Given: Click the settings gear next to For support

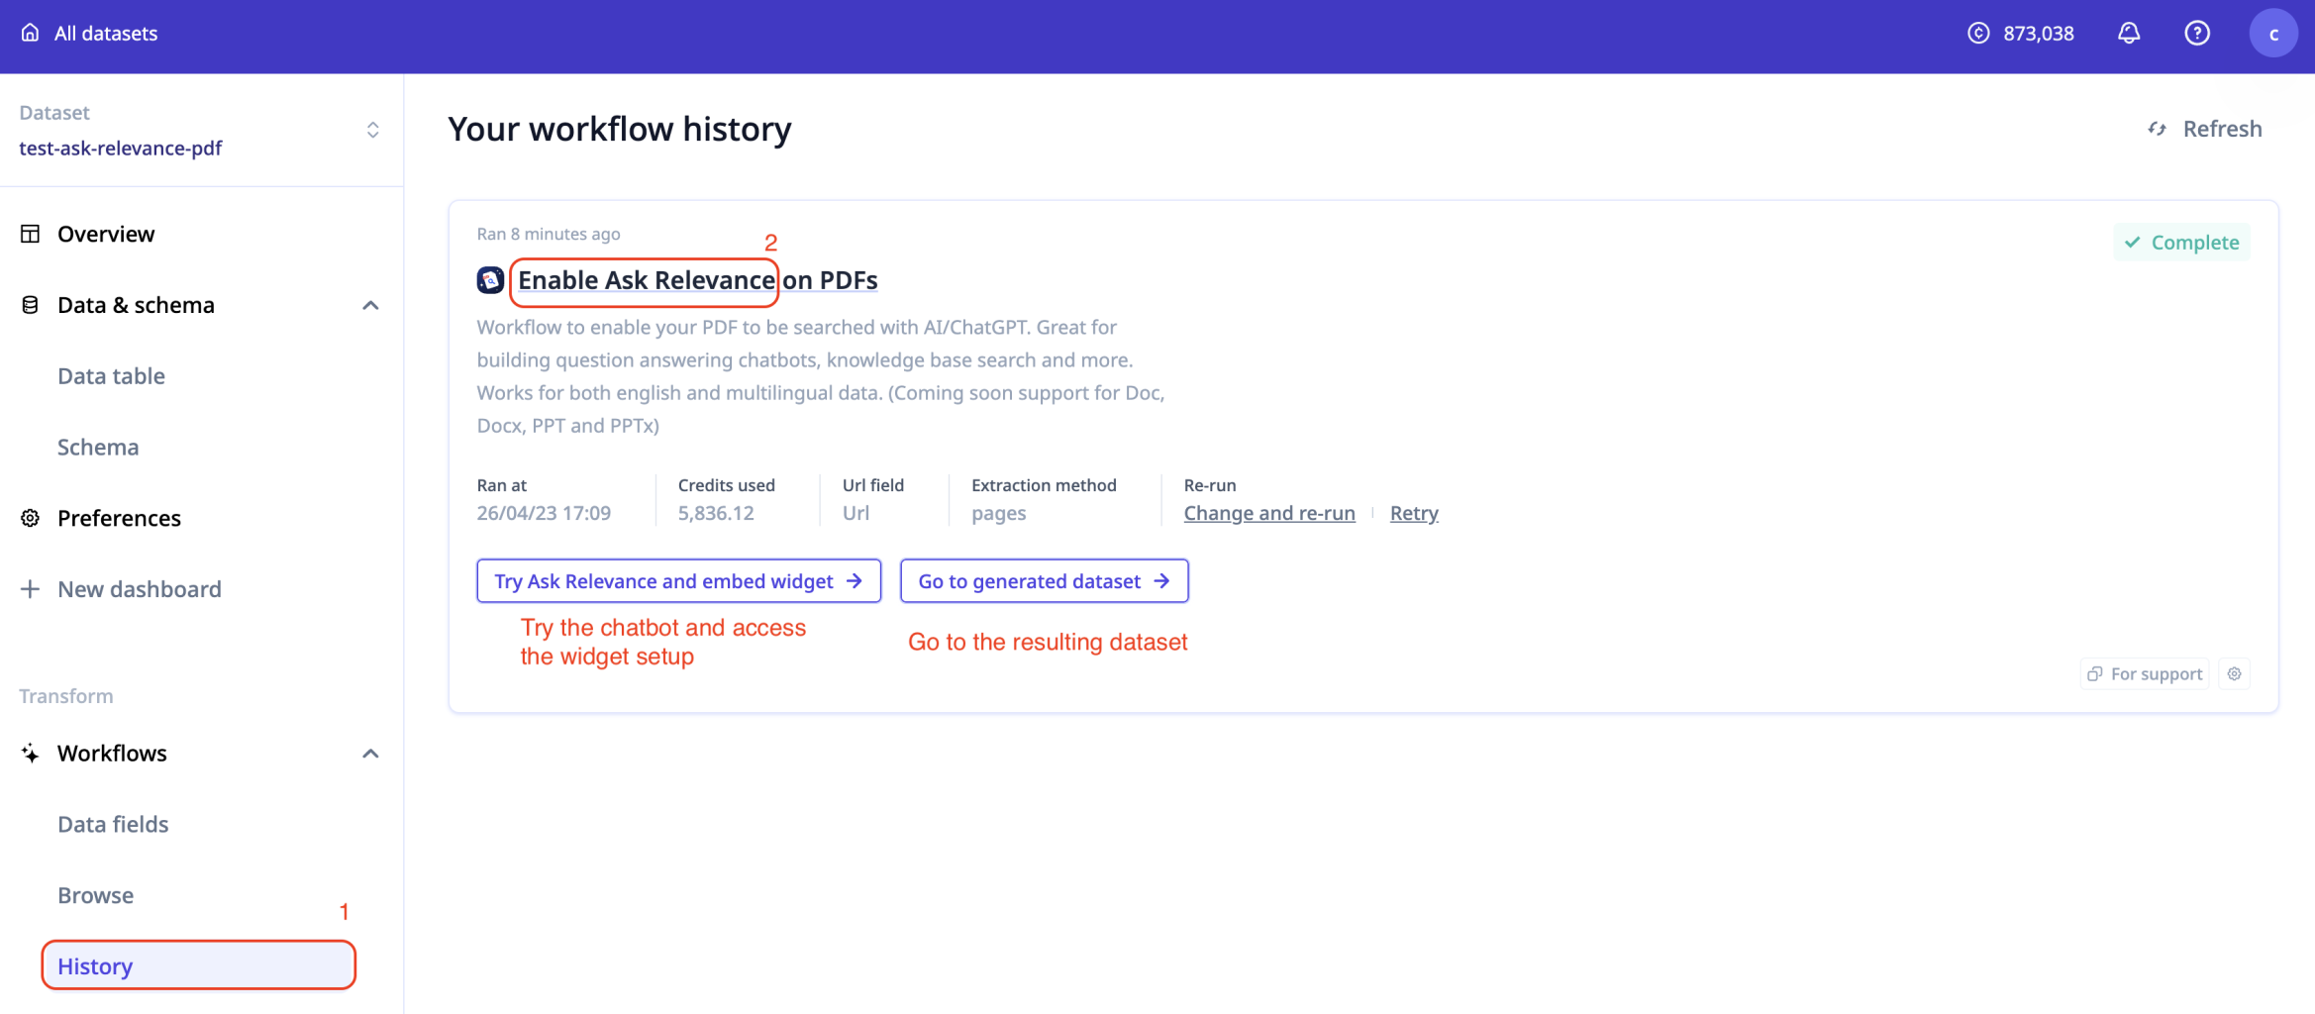Looking at the screenshot, I should point(2234,674).
